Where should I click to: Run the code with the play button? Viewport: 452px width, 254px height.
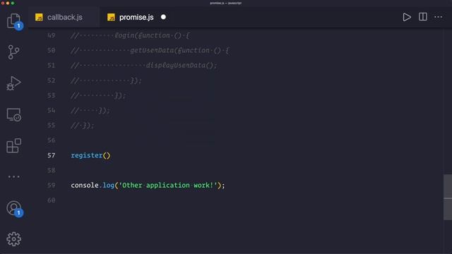coord(407,17)
